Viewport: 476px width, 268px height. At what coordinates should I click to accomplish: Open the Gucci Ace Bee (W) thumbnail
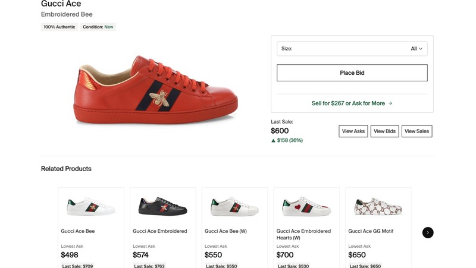coord(234,207)
